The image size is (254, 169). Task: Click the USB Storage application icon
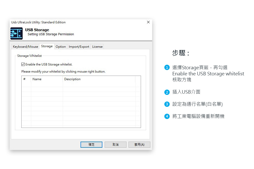[17, 33]
